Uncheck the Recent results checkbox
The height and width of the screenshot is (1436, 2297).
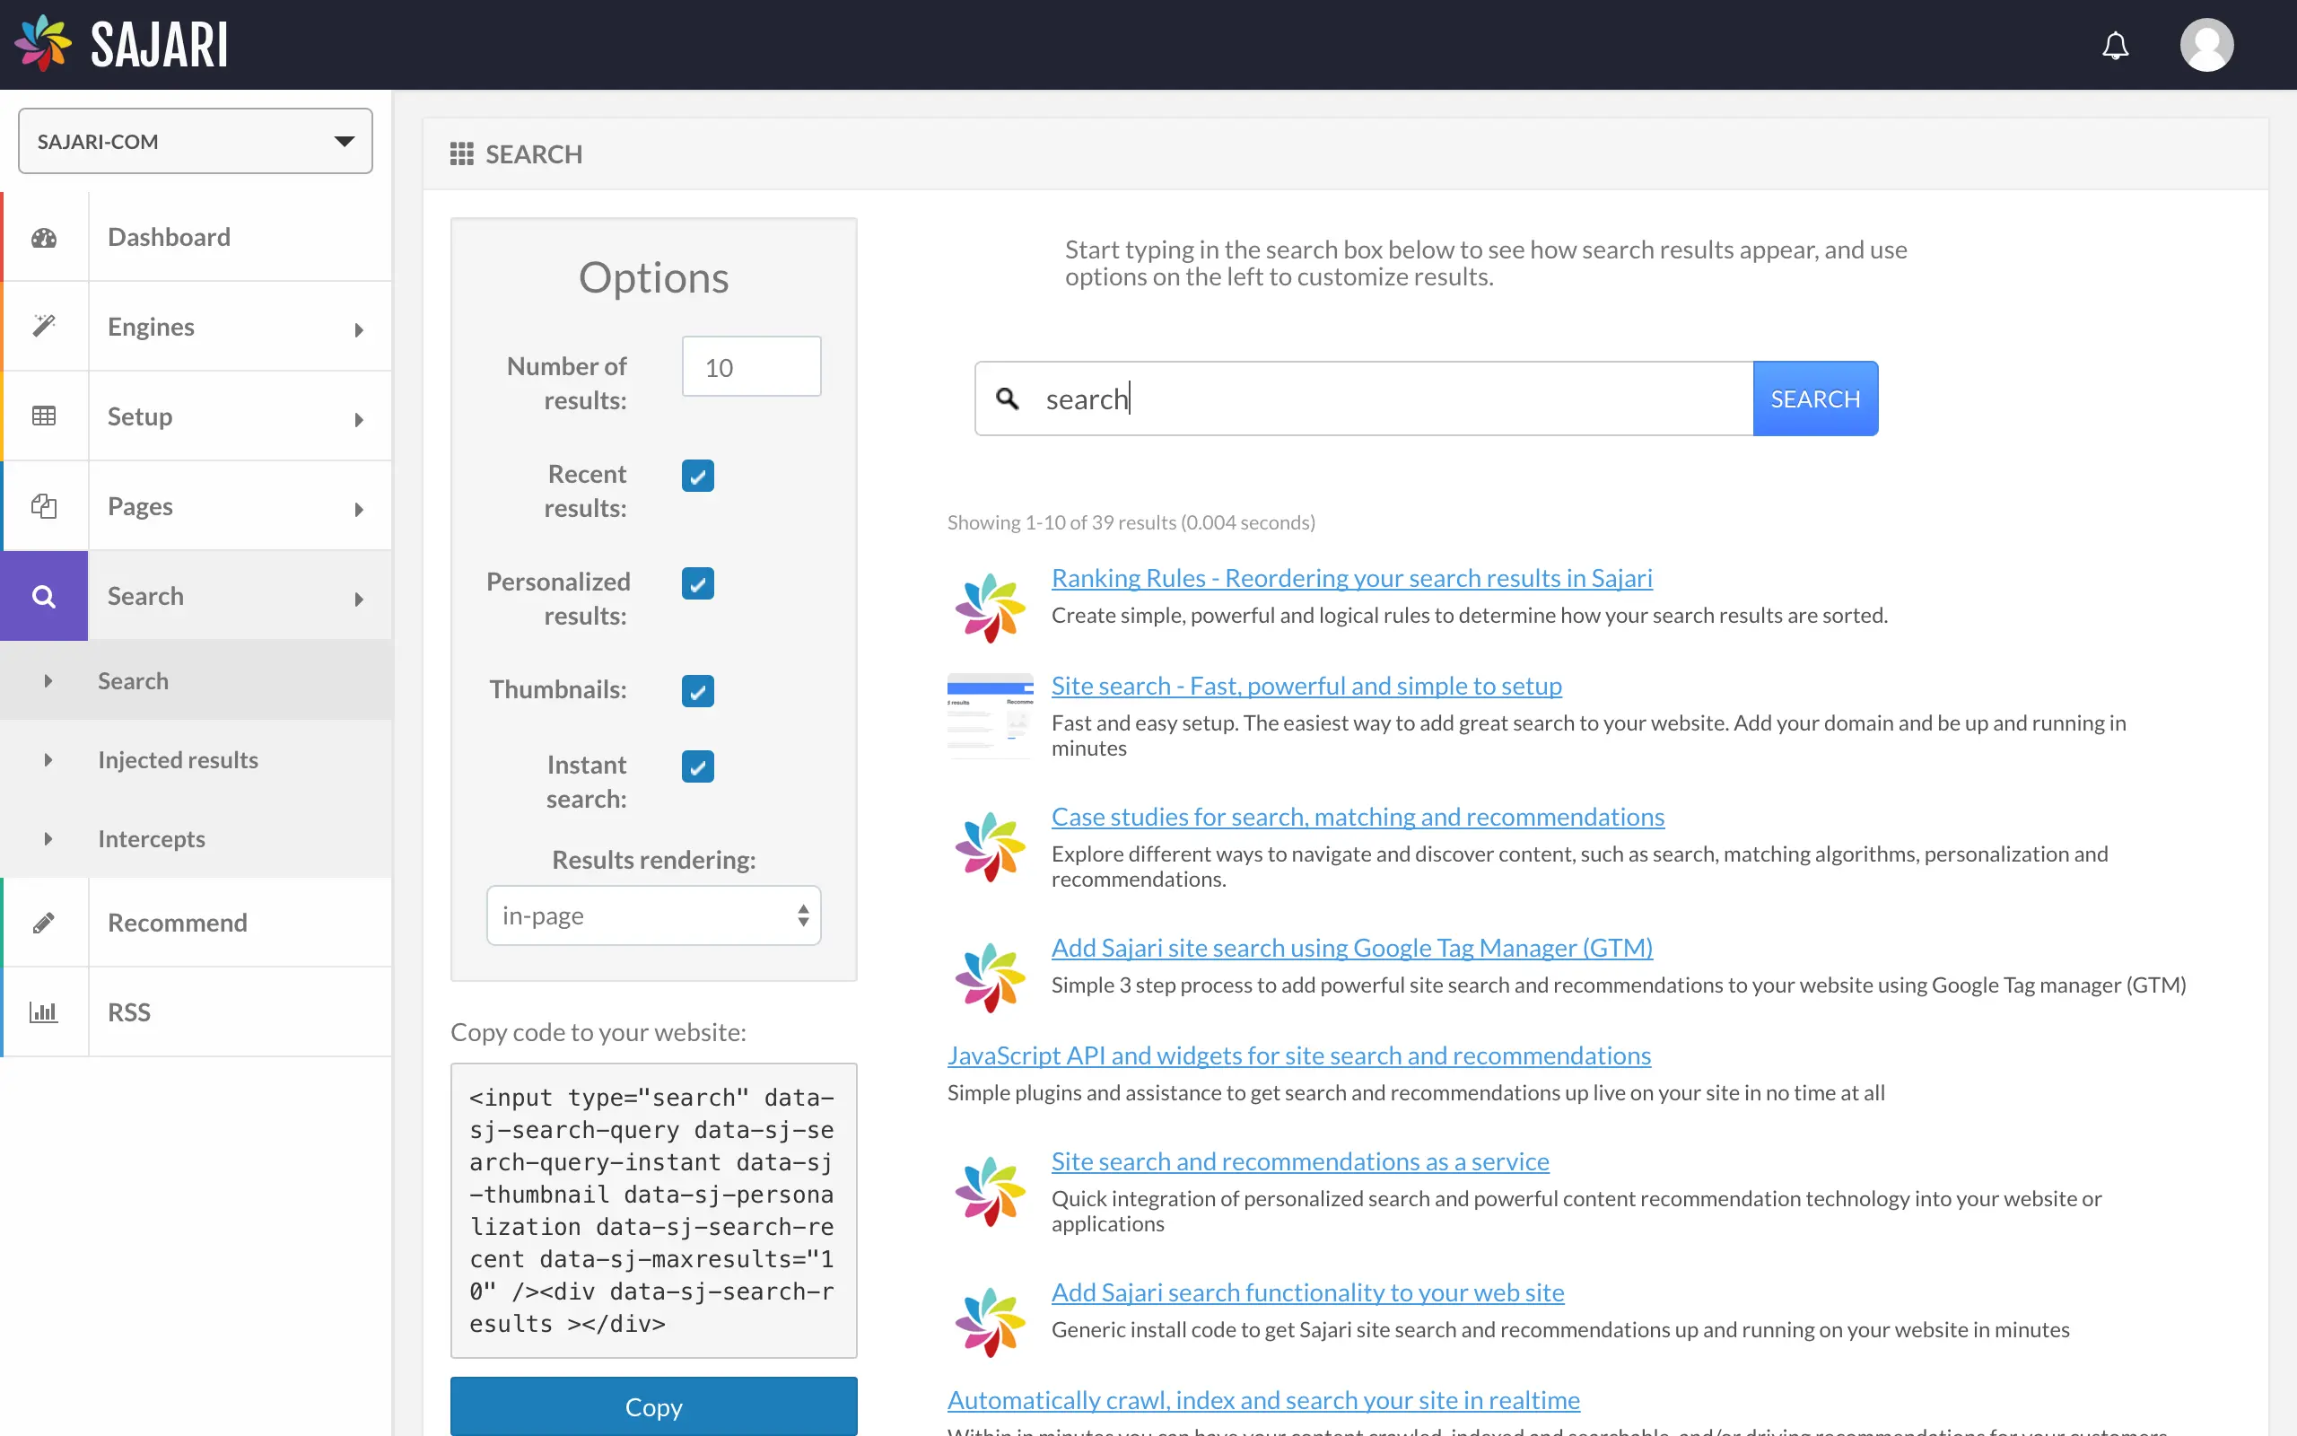point(698,476)
